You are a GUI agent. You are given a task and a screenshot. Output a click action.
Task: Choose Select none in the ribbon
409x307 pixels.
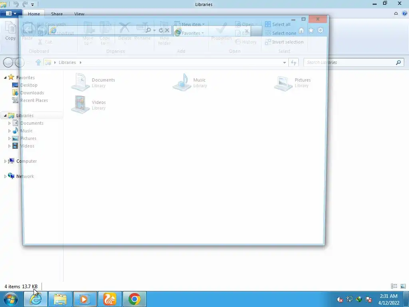pyautogui.click(x=281, y=33)
